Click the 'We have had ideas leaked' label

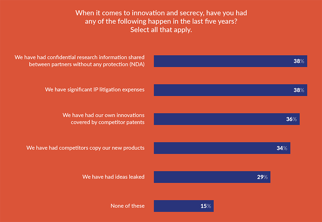click(x=113, y=177)
